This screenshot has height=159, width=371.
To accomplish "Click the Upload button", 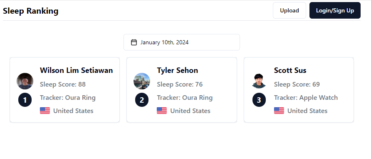I will 289,10.
